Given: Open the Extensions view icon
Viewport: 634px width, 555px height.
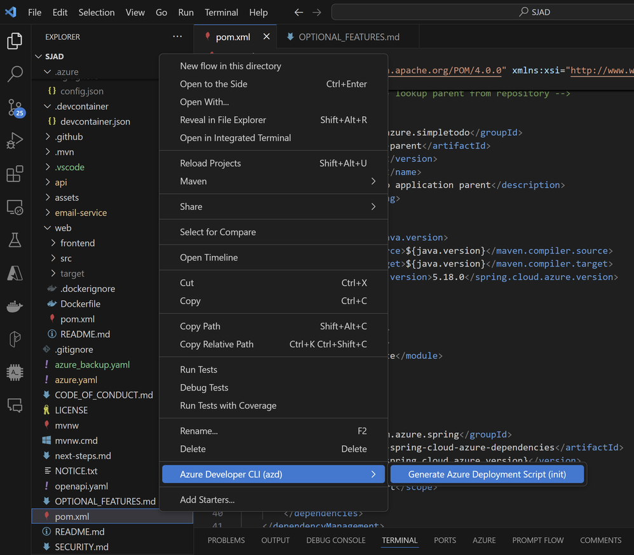Looking at the screenshot, I should click(x=15, y=174).
